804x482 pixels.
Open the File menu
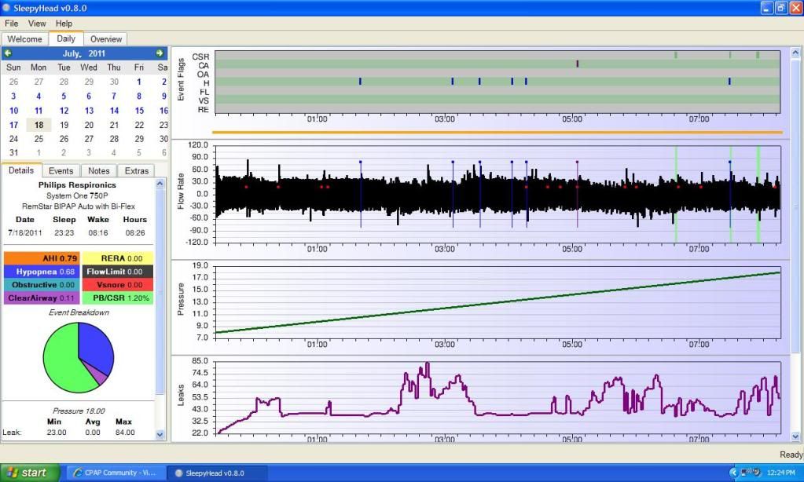(12, 24)
